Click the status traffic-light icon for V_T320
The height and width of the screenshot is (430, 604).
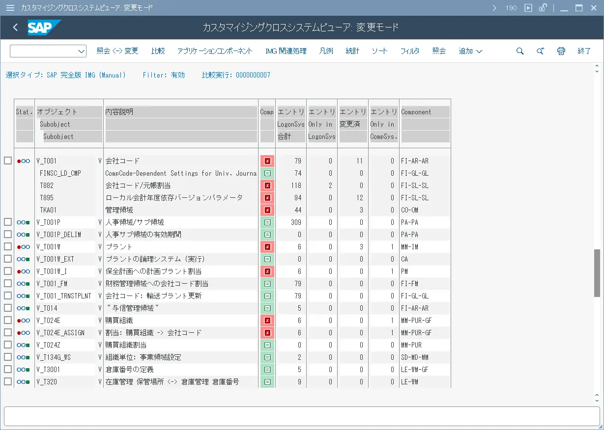pyautogui.click(x=24, y=382)
